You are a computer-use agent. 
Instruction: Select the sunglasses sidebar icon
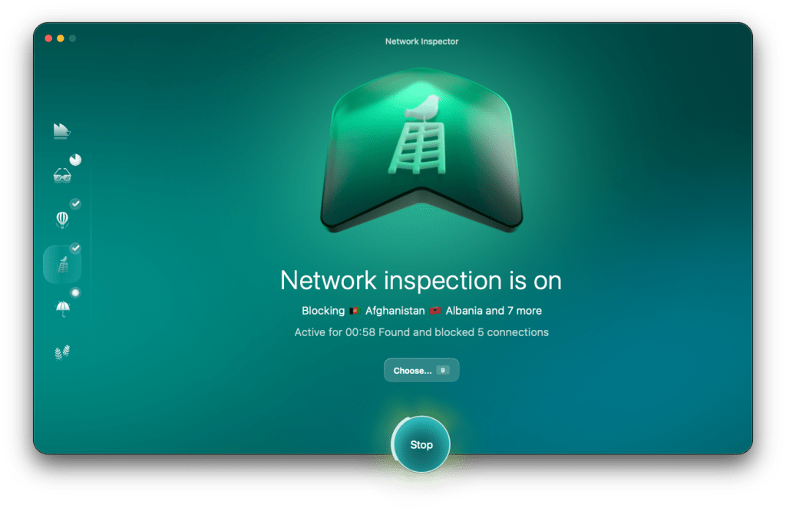pyautogui.click(x=62, y=176)
